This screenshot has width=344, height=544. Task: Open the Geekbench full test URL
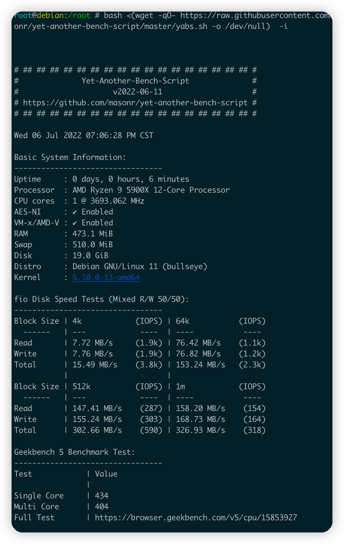pyautogui.click(x=196, y=518)
